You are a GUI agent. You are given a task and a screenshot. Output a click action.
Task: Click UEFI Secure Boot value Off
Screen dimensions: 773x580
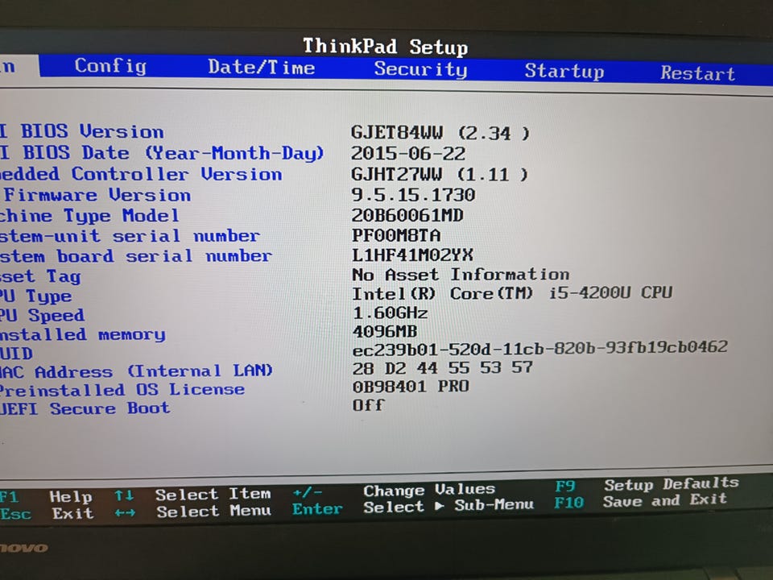pos(368,405)
